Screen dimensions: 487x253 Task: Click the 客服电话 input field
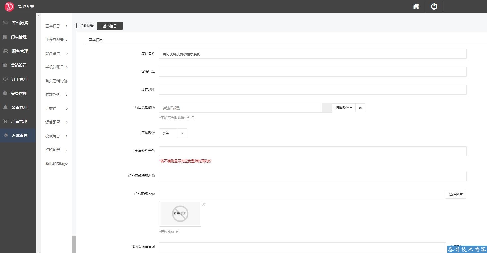[x=313, y=72]
